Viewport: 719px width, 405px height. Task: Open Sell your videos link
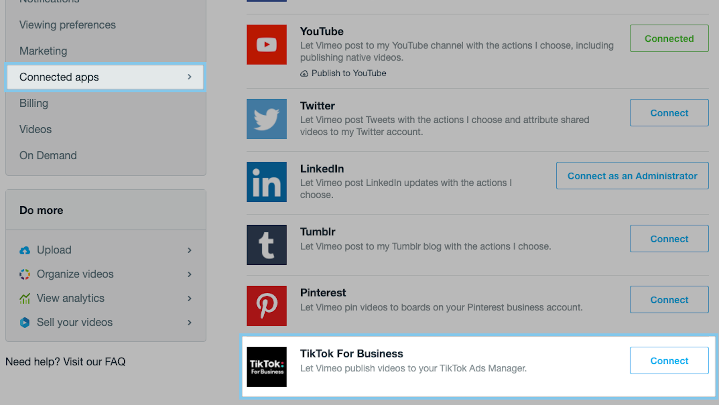click(75, 322)
